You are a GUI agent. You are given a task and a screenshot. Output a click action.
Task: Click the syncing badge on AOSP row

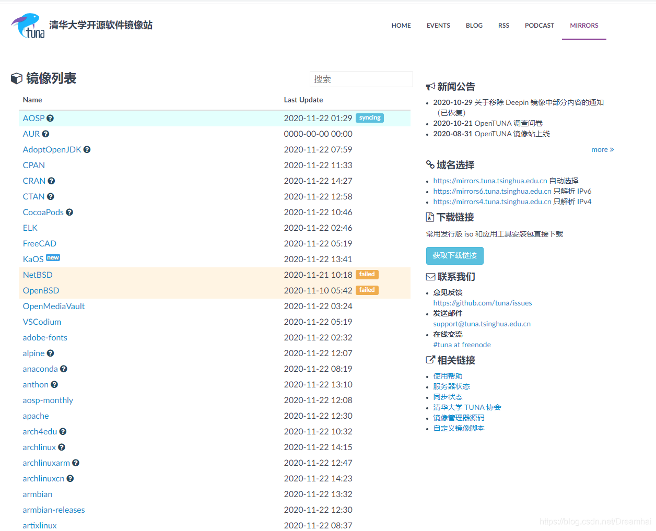tap(370, 118)
